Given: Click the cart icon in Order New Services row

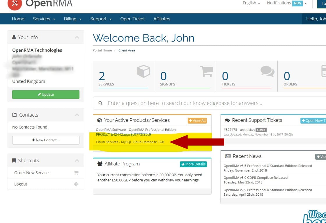Looking at the screenshot, I should 76,172.
